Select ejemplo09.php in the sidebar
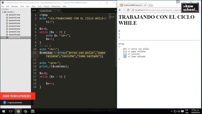The height and width of the screenshot is (114, 202). tap(15, 37)
